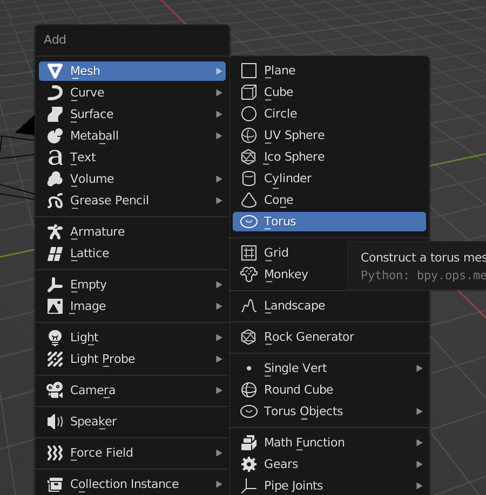Click the Collection Instance box icon
This screenshot has height=495, width=486.
pyautogui.click(x=55, y=484)
